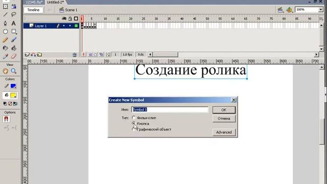Click the Advanced button in the dialog
Viewport: 327px width, 184px height.
224,132
